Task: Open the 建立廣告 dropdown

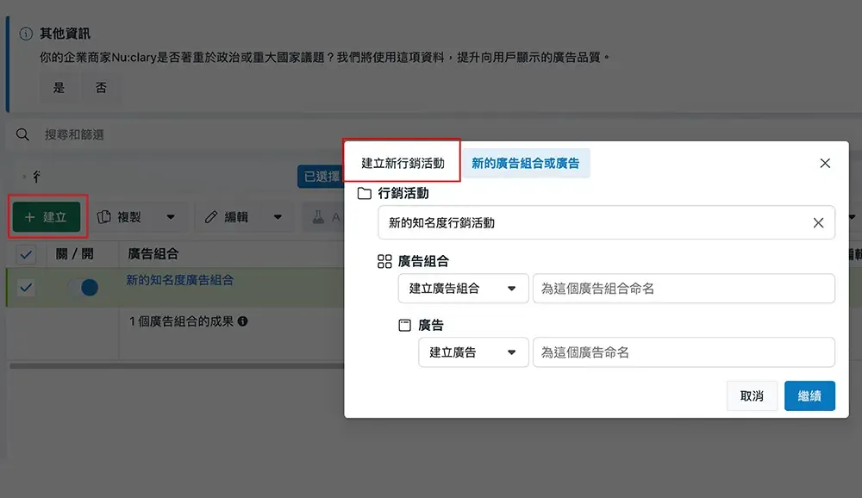Action: [472, 352]
